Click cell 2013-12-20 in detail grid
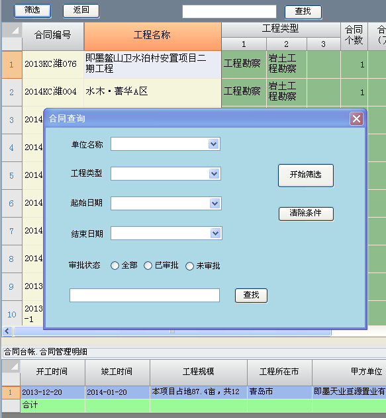Viewport: 386px width, 418px height. point(52,392)
